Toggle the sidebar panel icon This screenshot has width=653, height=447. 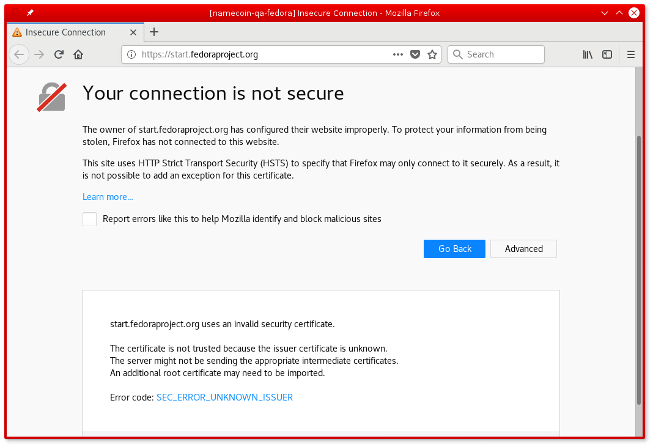[x=607, y=54]
